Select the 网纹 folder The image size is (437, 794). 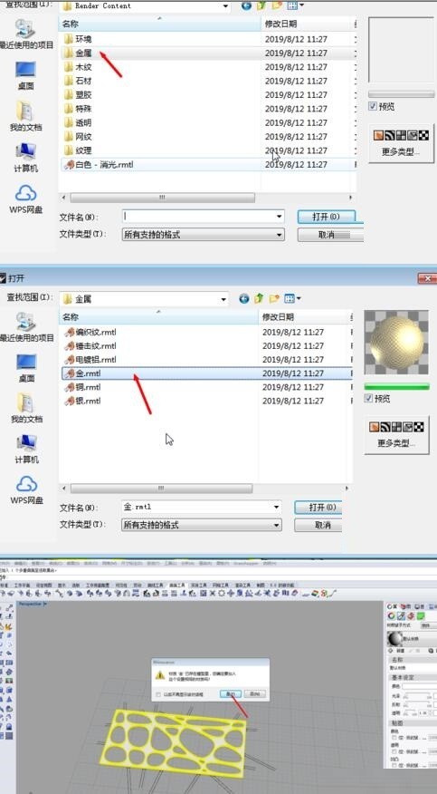click(78, 136)
